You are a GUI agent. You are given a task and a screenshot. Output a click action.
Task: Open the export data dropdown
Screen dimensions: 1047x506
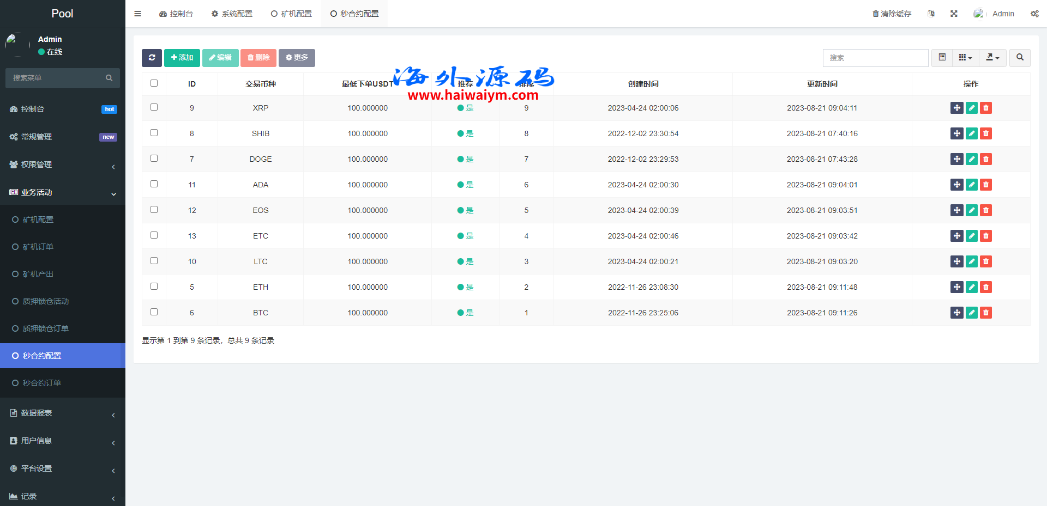click(x=992, y=58)
